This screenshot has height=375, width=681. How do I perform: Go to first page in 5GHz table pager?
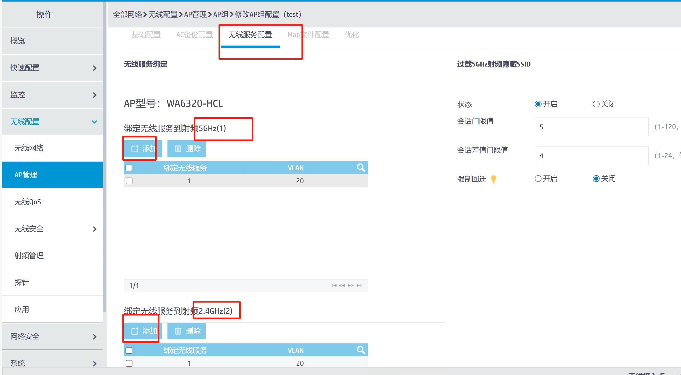pos(334,285)
